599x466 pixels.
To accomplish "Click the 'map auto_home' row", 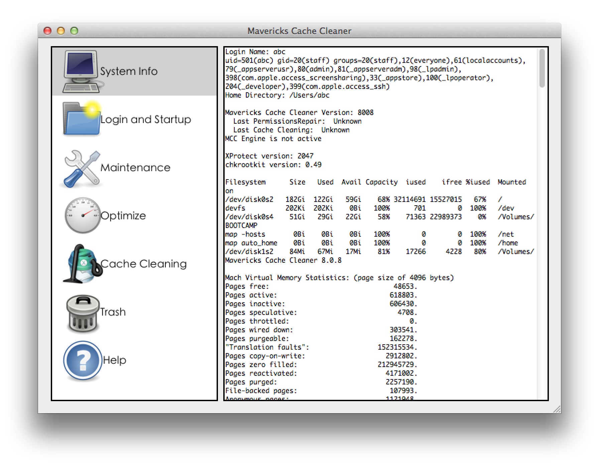I will tap(372, 243).
